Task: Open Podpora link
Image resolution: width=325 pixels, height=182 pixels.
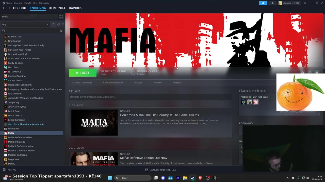Action: pyautogui.click(x=177, y=83)
